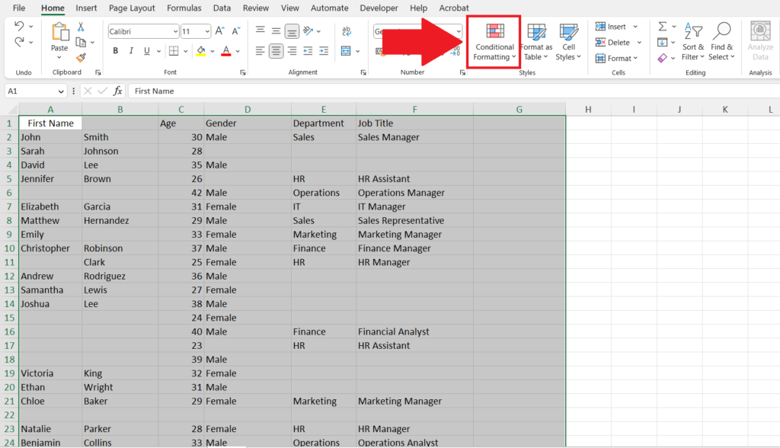Toggle Center alignment
780x448 pixels.
tap(276, 51)
